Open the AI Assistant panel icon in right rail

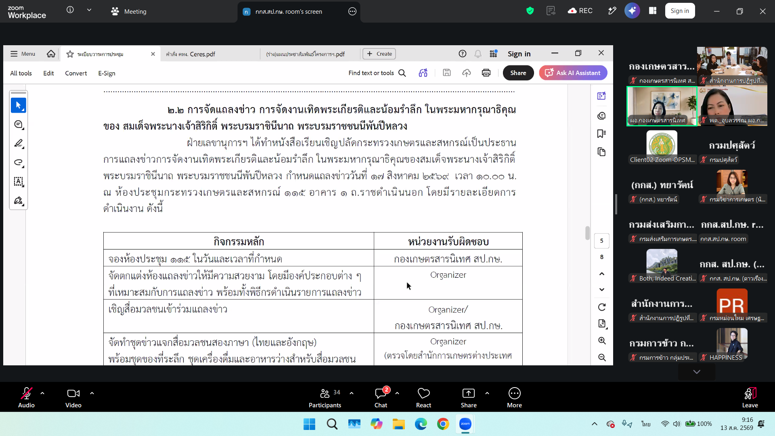(601, 96)
